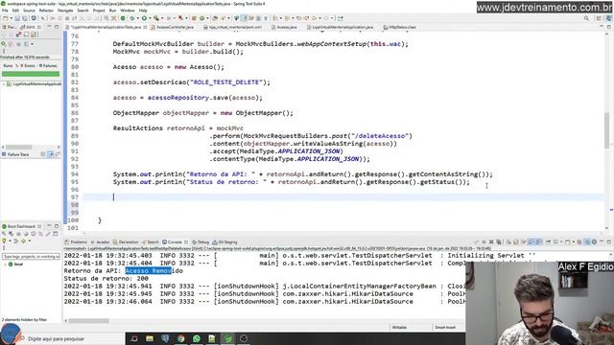This screenshot has width=614, height=345.
Task: Click the Boot Dashboard filter text field
Action: tap(31, 257)
